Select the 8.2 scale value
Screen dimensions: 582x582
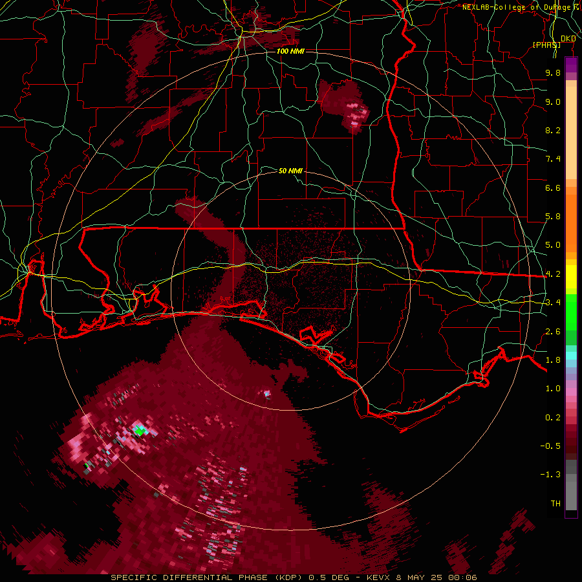[x=553, y=130]
